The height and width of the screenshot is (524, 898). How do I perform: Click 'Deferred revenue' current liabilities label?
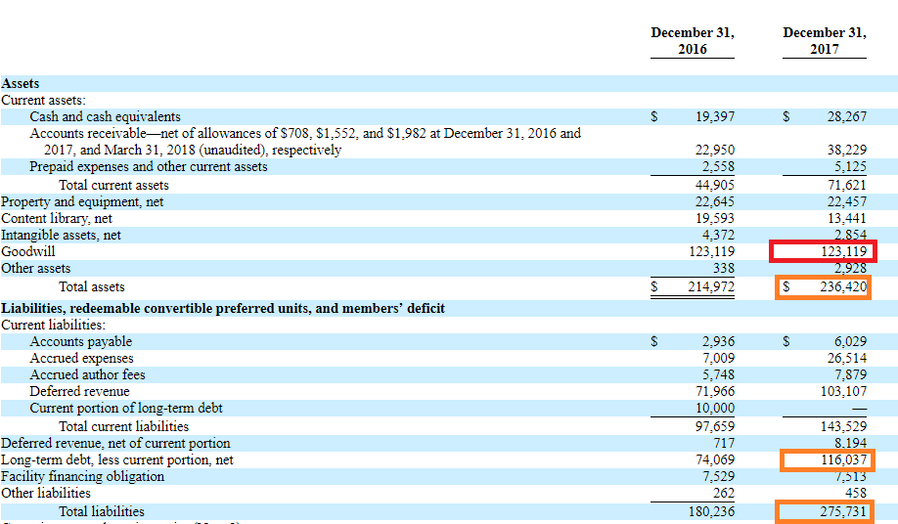point(79,391)
